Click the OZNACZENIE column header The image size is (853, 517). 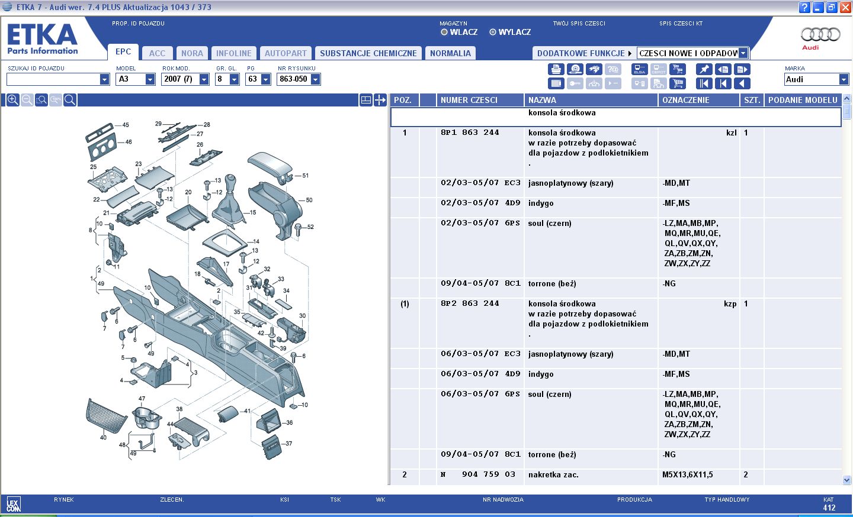click(699, 100)
